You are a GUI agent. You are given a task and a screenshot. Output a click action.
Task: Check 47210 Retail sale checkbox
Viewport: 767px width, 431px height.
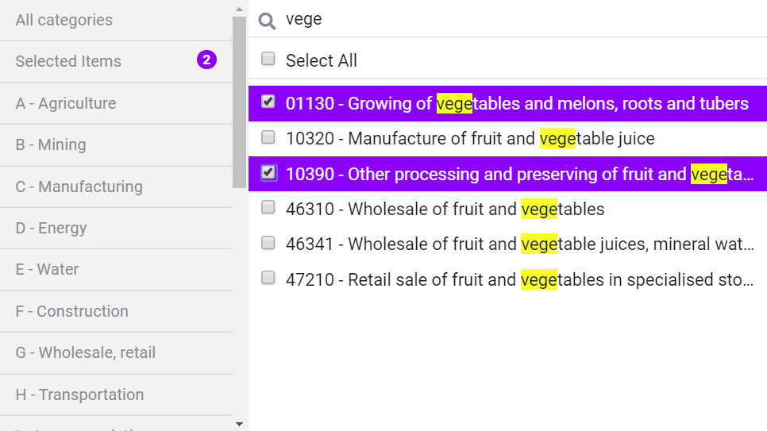(268, 279)
